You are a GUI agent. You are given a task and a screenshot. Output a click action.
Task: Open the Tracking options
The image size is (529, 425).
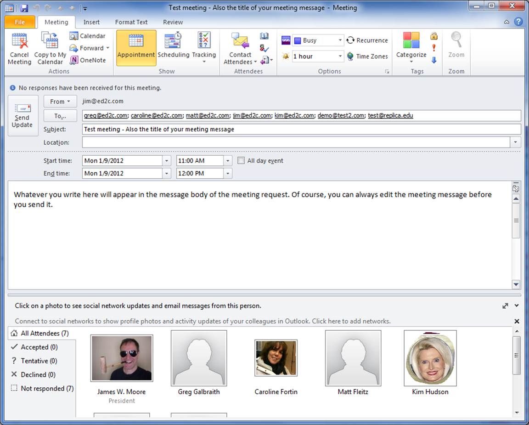[x=204, y=41]
